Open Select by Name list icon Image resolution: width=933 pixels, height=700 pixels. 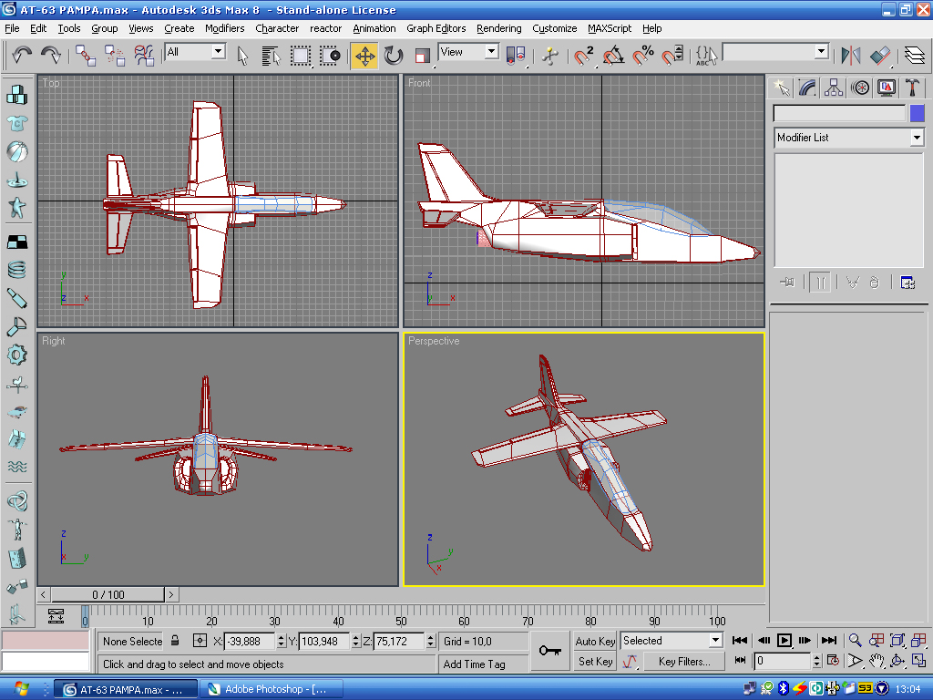(272, 56)
